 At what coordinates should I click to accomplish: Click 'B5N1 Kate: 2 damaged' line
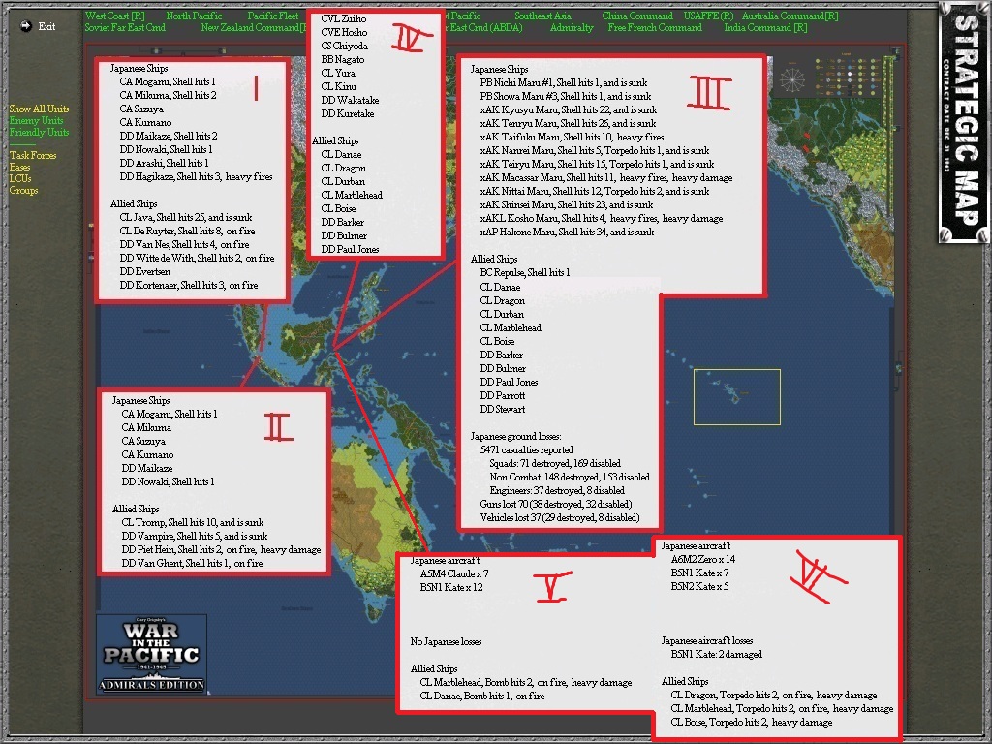pyautogui.click(x=716, y=654)
